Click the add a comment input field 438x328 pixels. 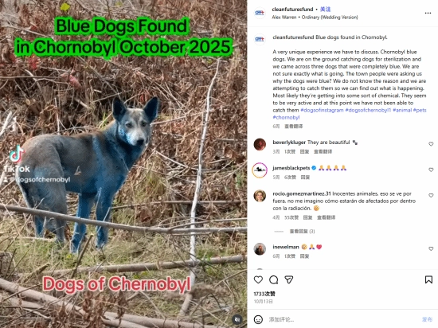point(342,319)
